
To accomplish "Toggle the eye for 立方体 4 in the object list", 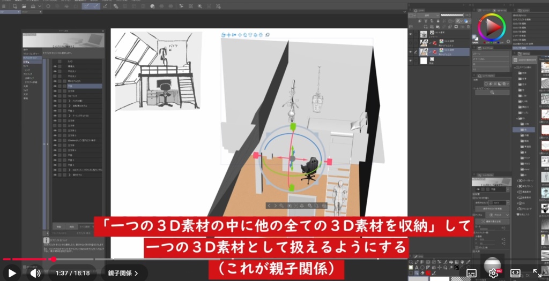I will point(55,150).
